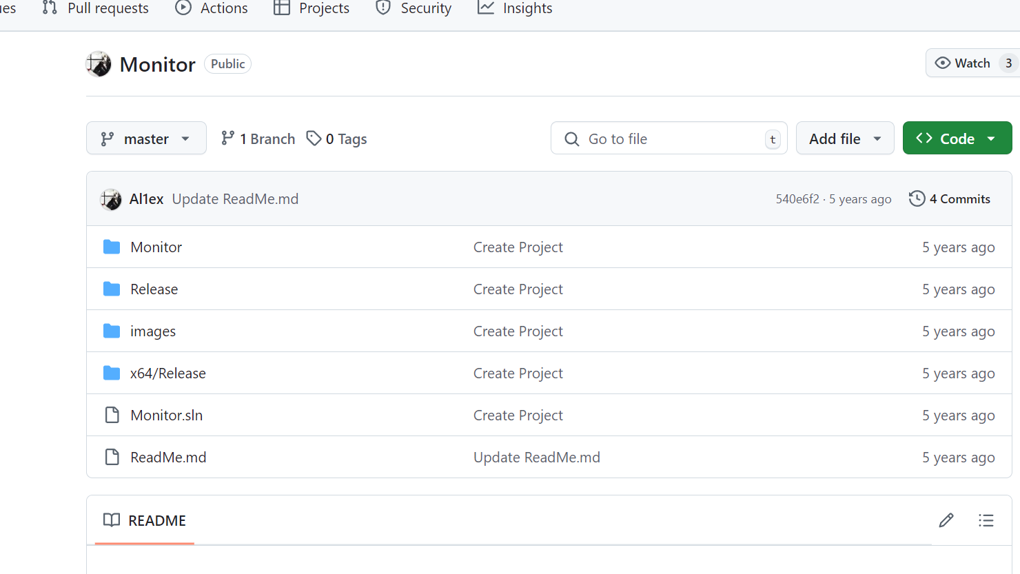Open the Insights tab
The image size is (1020, 574).
(x=515, y=8)
